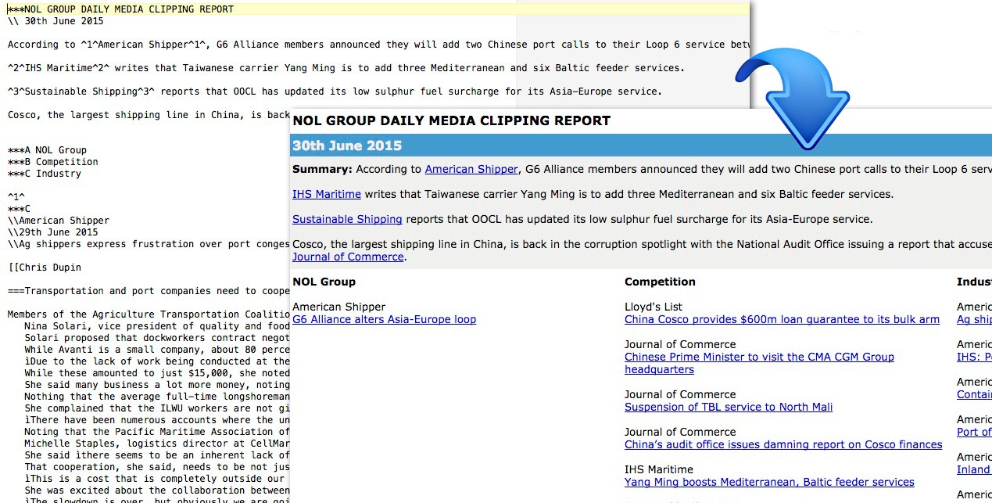
Task: Open the Journal of Commerce link ending the summary
Action: click(x=348, y=257)
